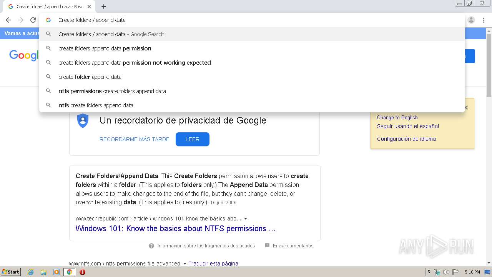The width and height of the screenshot is (492, 277).
Task: Click the privacy shield icon
Action: pos(83,121)
